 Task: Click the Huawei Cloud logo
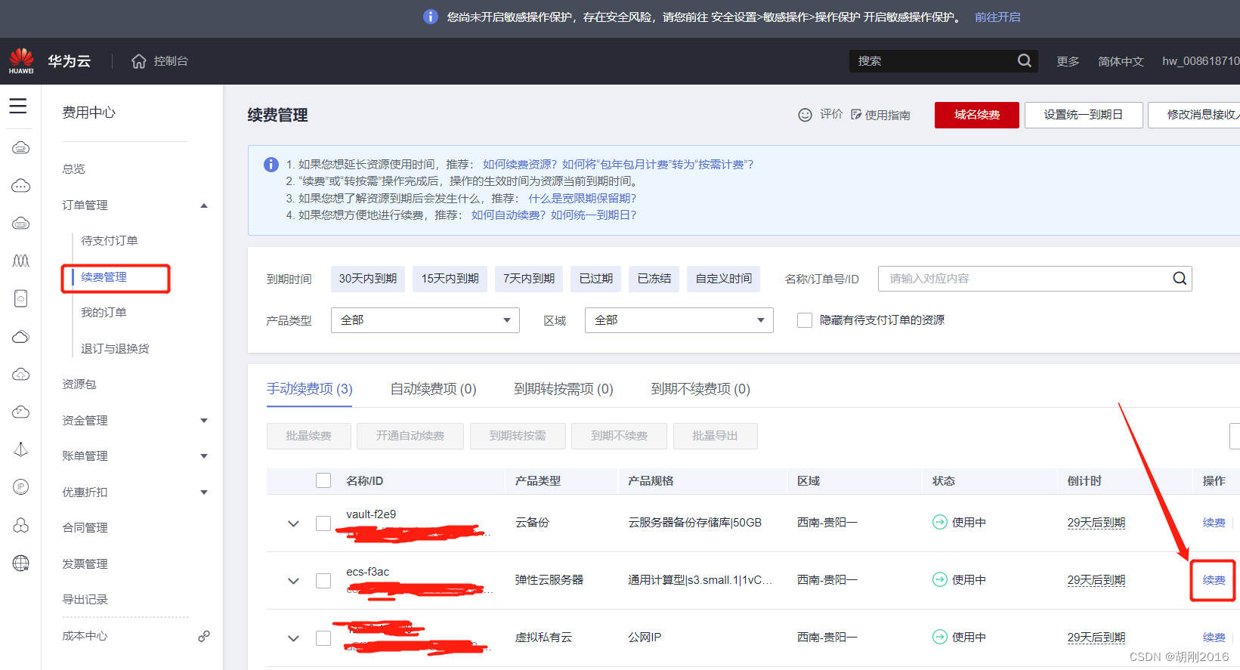21,60
